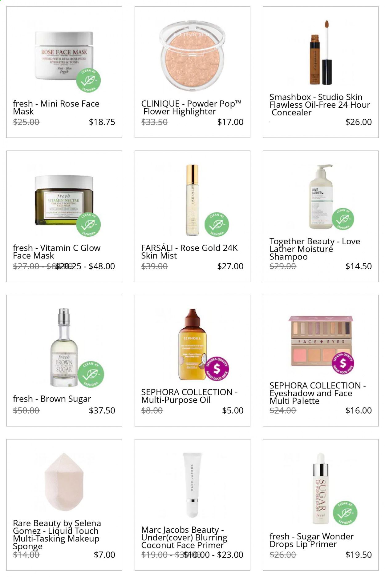Click the Really Good Price badge on Face + Eyes palette
Viewport: 385px width, 577px height.
pyautogui.click(x=343, y=363)
